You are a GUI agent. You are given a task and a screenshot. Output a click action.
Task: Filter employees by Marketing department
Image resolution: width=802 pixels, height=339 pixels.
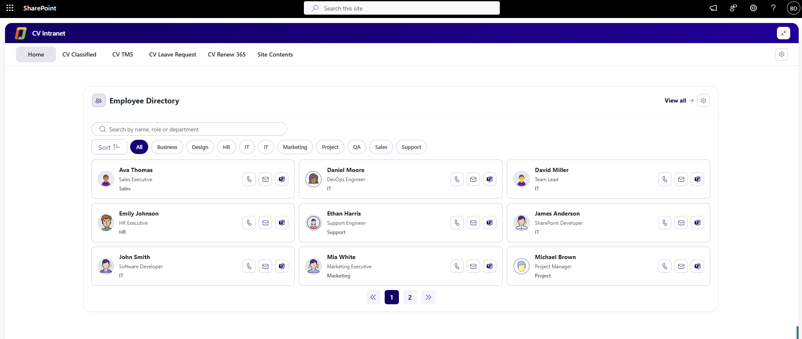click(295, 147)
